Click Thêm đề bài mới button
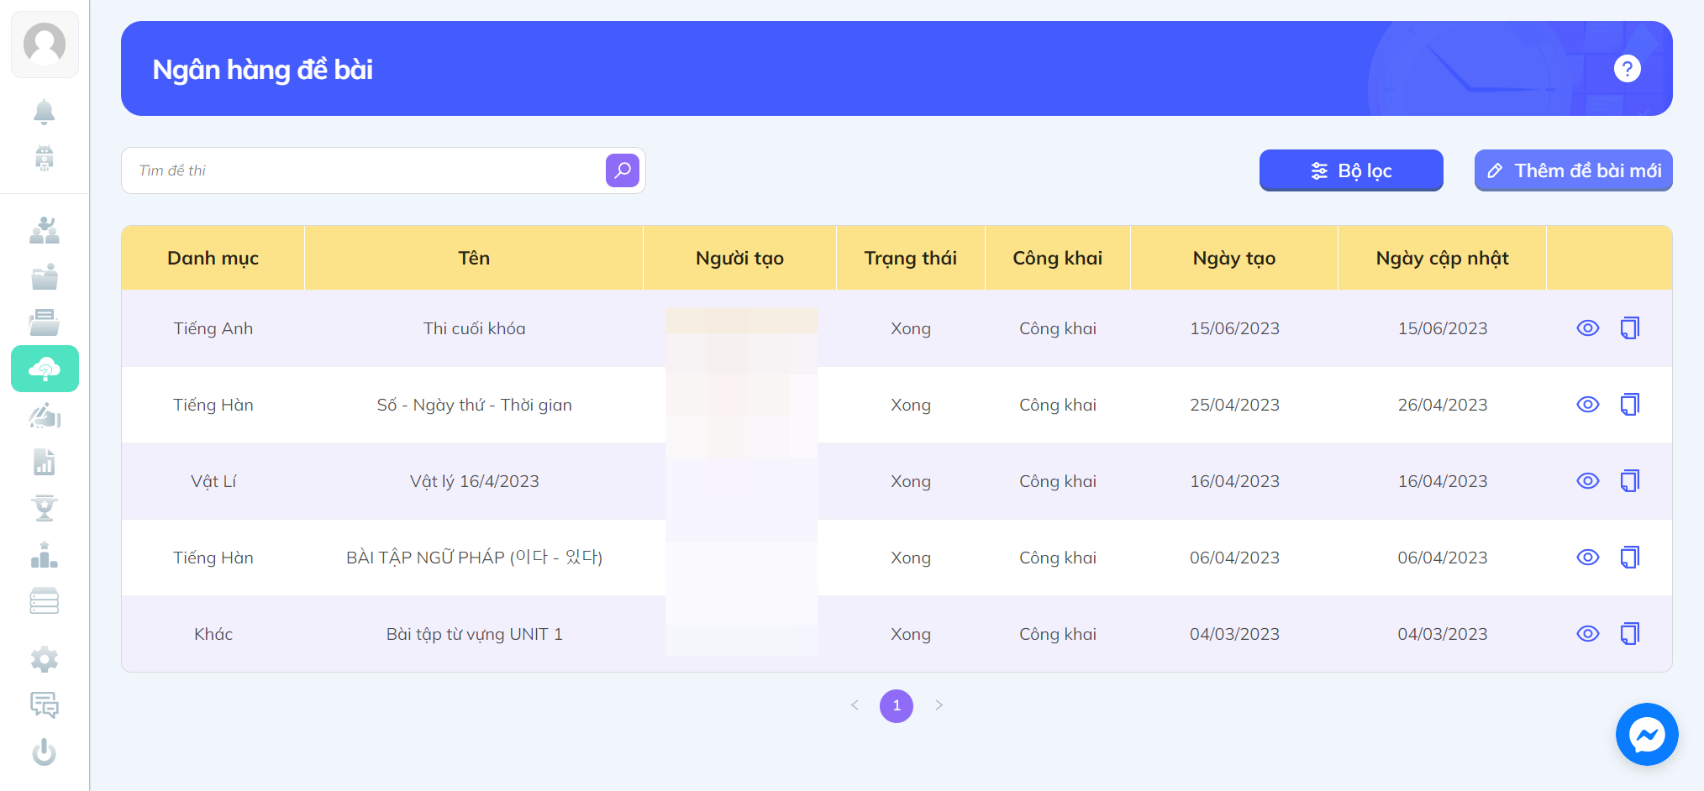 (x=1573, y=170)
